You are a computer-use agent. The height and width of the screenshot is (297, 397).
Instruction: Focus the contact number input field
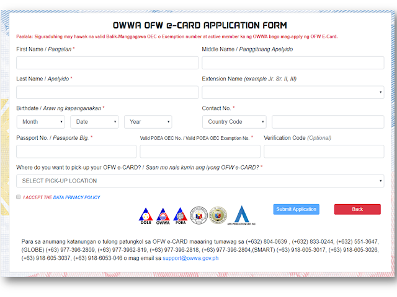328,122
